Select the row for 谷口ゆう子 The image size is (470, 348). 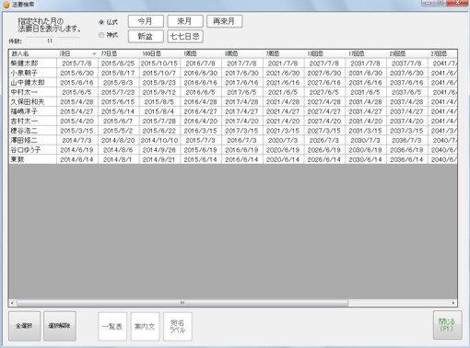point(233,150)
